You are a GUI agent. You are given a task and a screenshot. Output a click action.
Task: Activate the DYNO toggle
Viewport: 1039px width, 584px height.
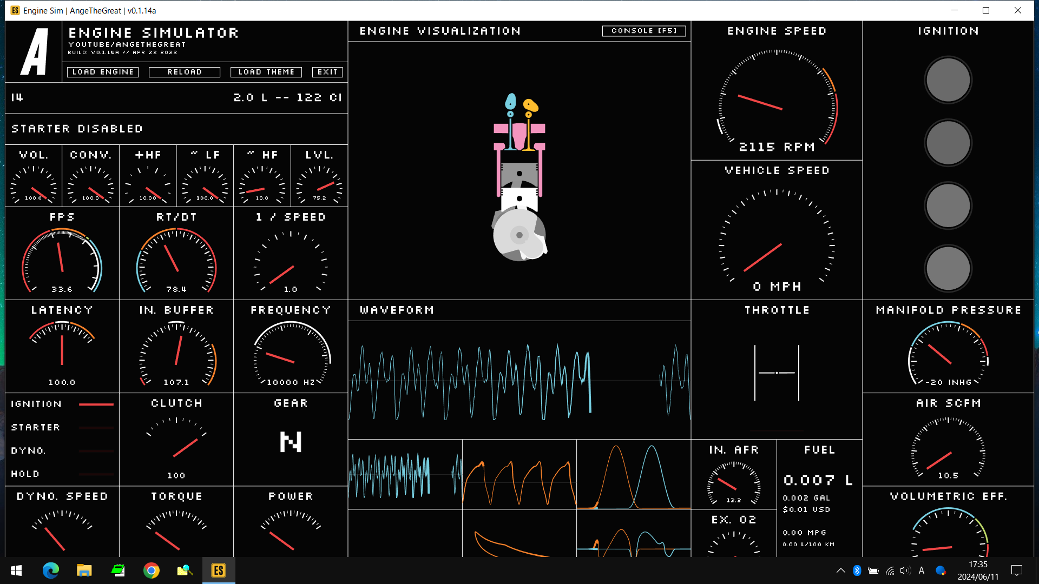pyautogui.click(x=30, y=450)
